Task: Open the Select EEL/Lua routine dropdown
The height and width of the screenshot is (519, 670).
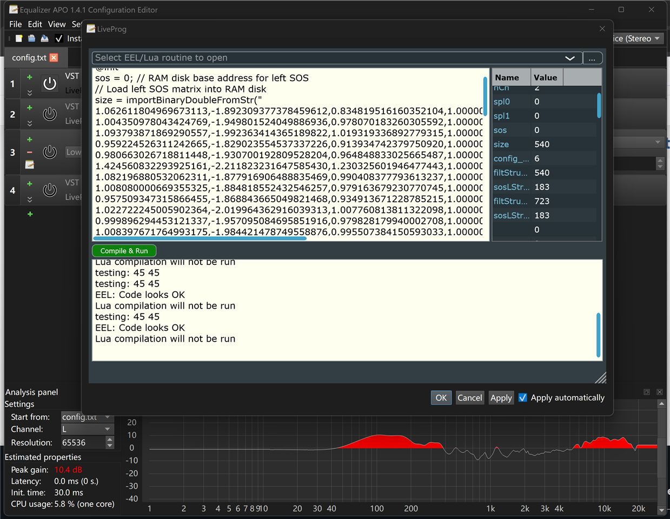Action: [337, 58]
